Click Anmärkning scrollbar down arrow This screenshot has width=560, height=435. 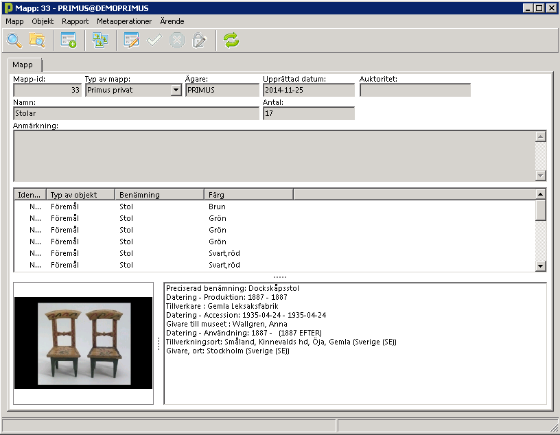(x=541, y=176)
